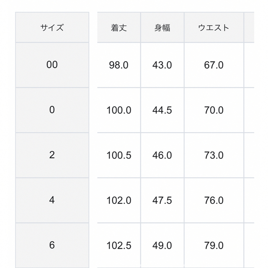
Task: Click the 70.0 waist value
Action: point(214,110)
